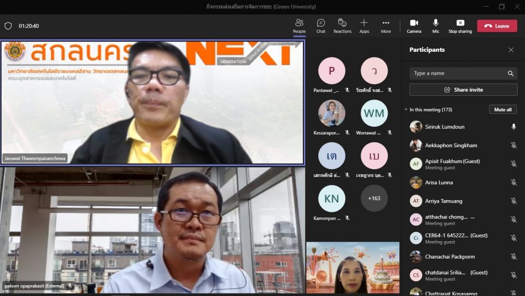Click the Type a name field
This screenshot has width=525, height=296.
(x=458, y=73)
